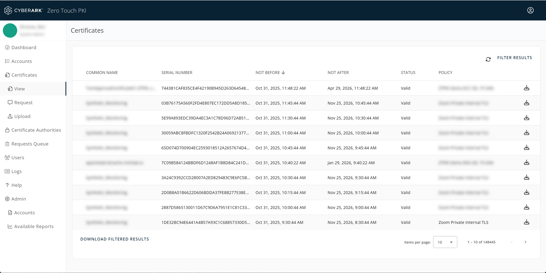Switch to the View tab under Certificates
This screenshot has width=546, height=273.
(x=20, y=89)
